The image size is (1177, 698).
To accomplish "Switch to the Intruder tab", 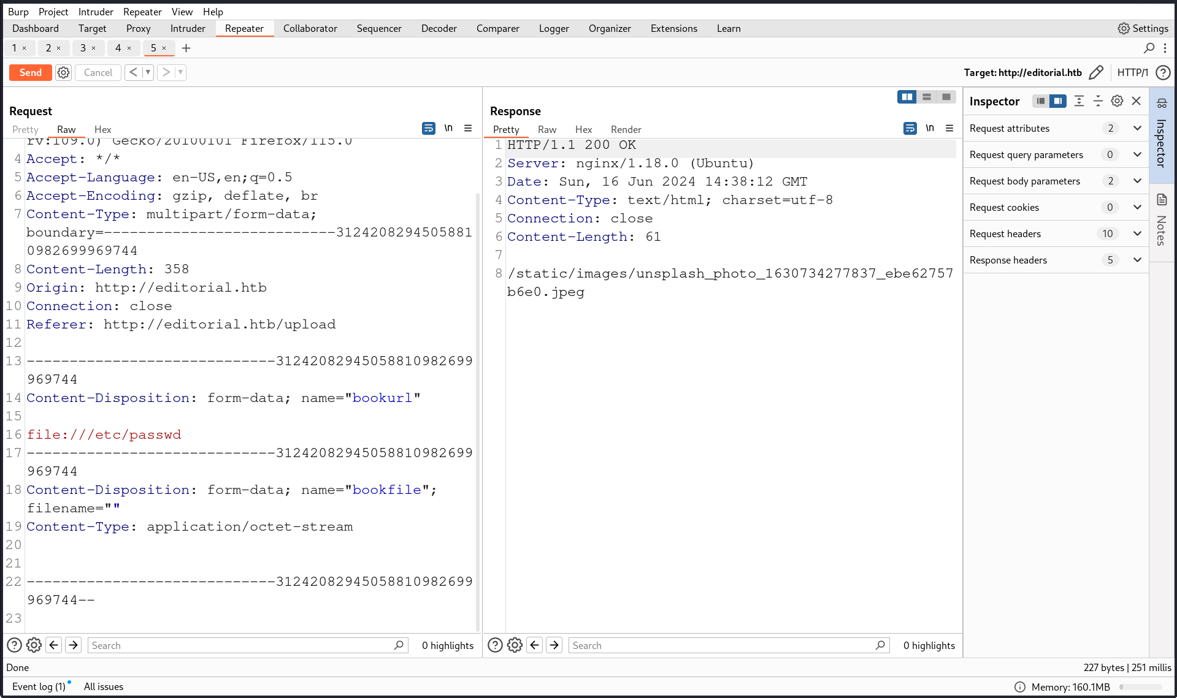I will tap(188, 28).
